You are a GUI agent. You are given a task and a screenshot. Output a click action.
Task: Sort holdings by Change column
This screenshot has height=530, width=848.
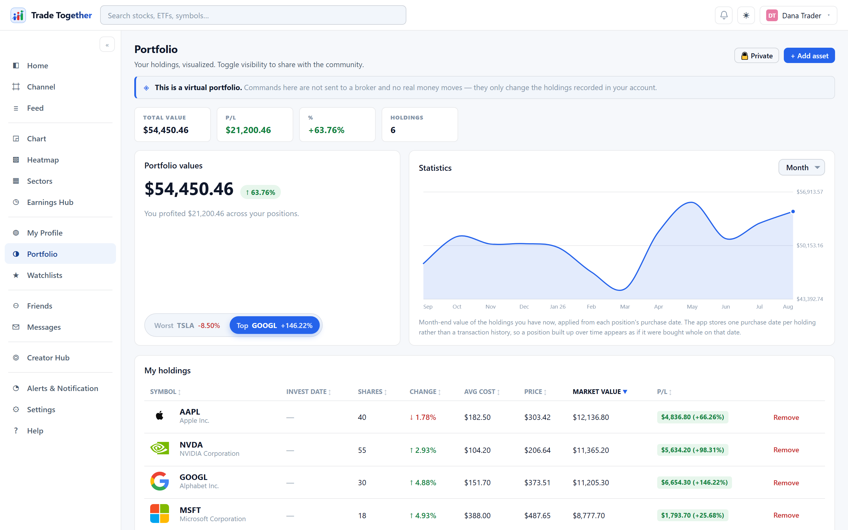pyautogui.click(x=425, y=392)
